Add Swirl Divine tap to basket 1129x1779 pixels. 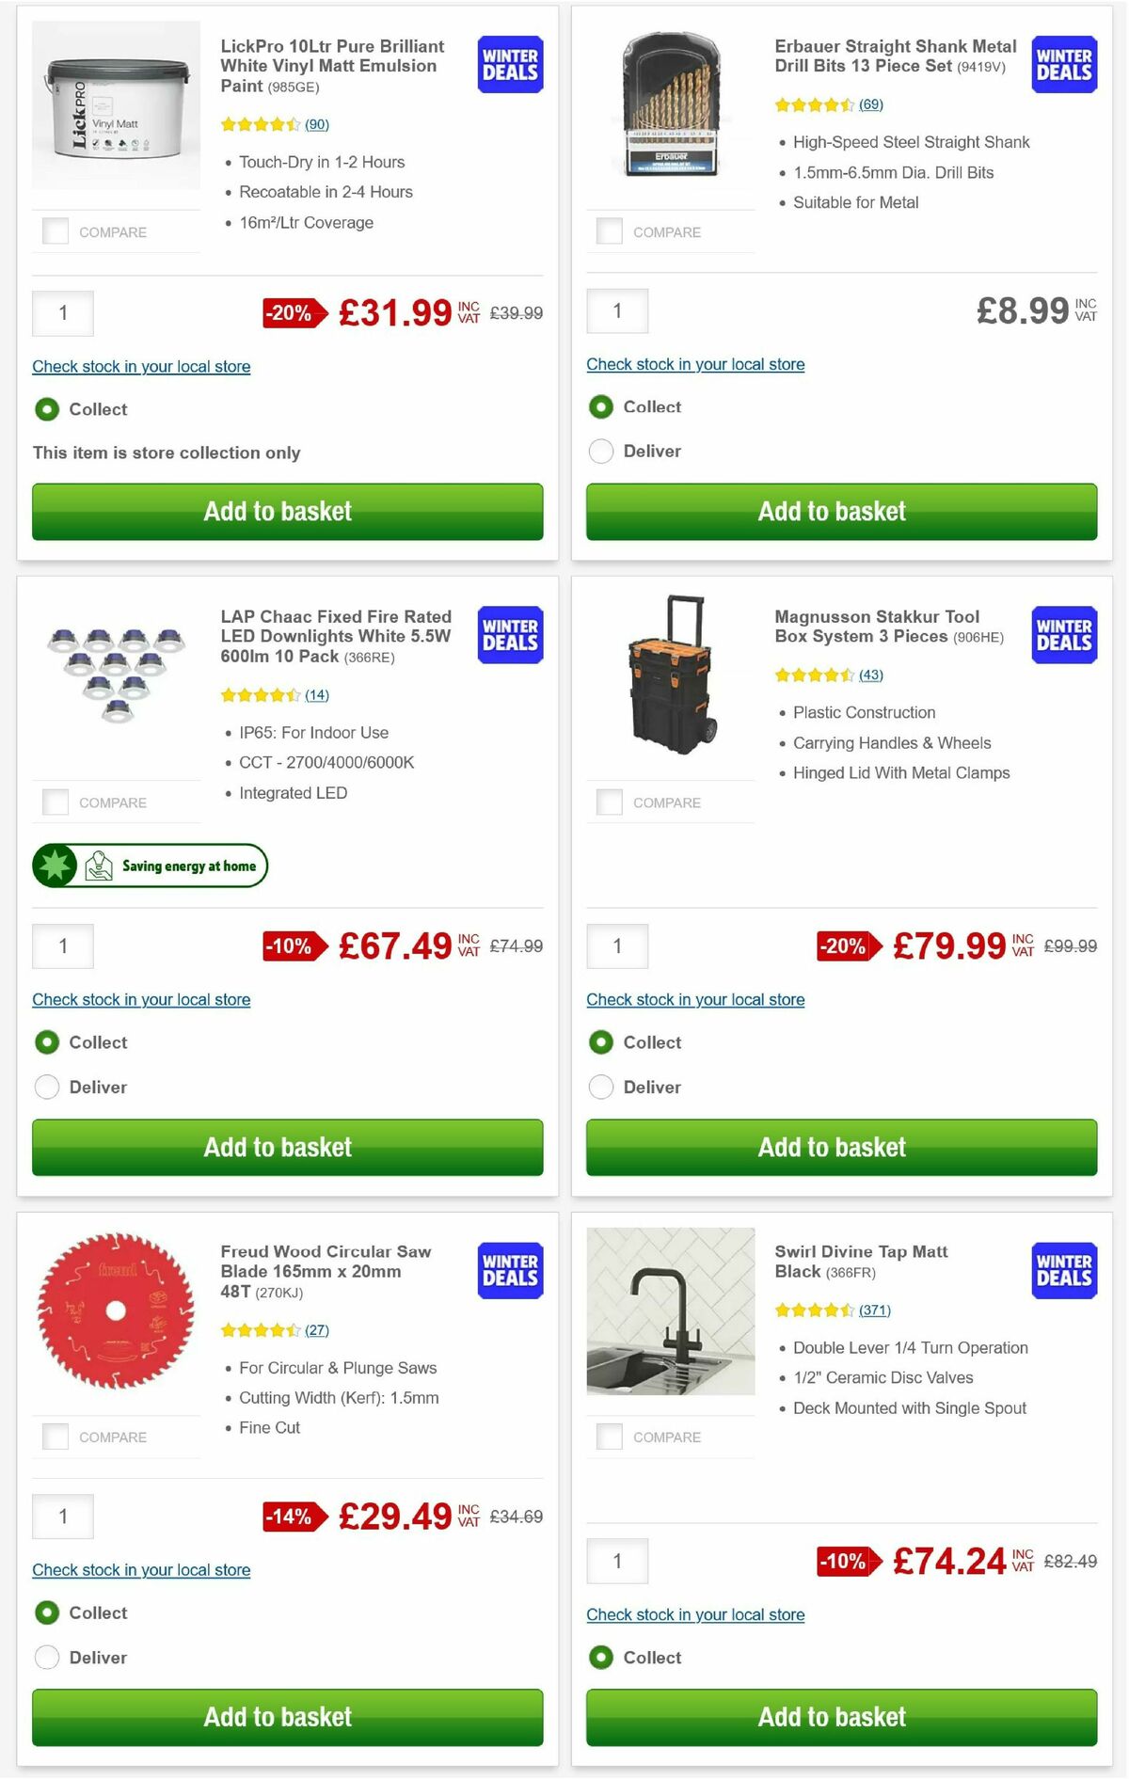coord(832,1716)
